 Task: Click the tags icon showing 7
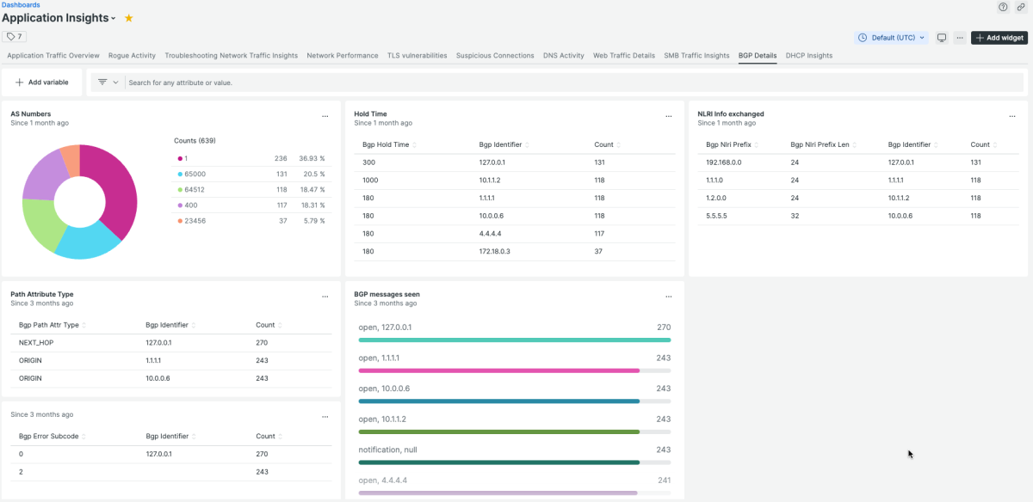(15, 37)
